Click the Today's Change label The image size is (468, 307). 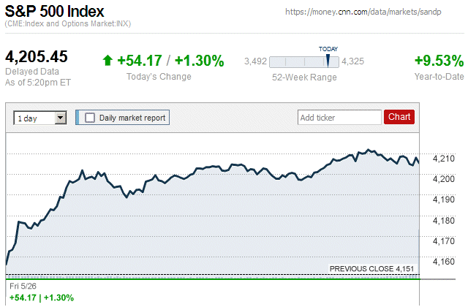point(159,77)
